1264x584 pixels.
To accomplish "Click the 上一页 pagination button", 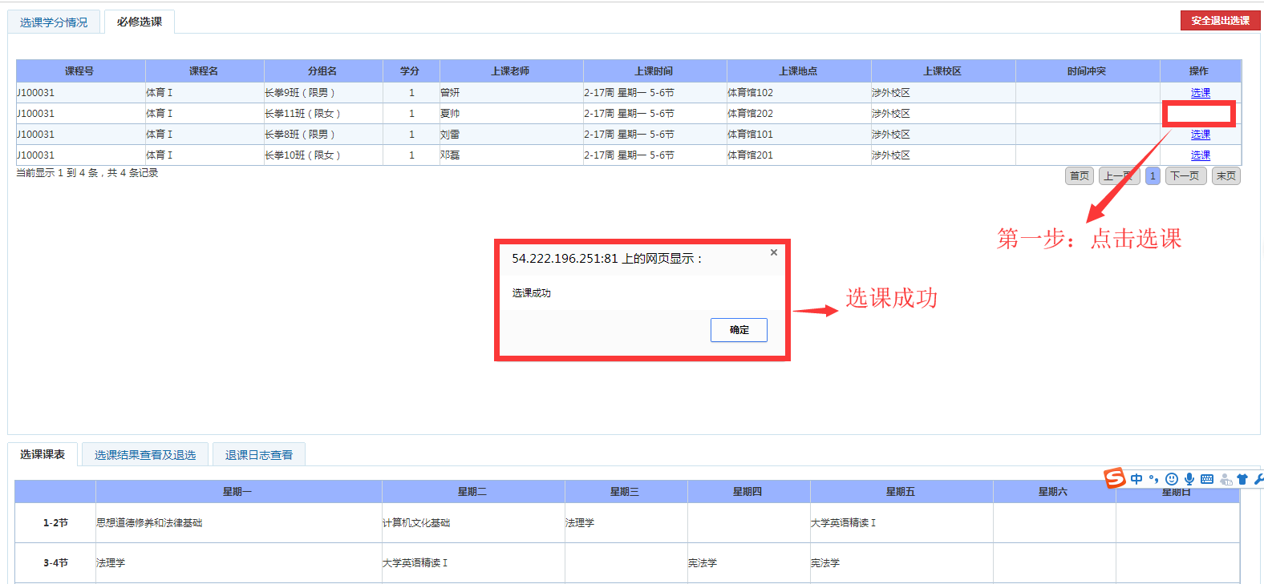I will coord(1119,175).
